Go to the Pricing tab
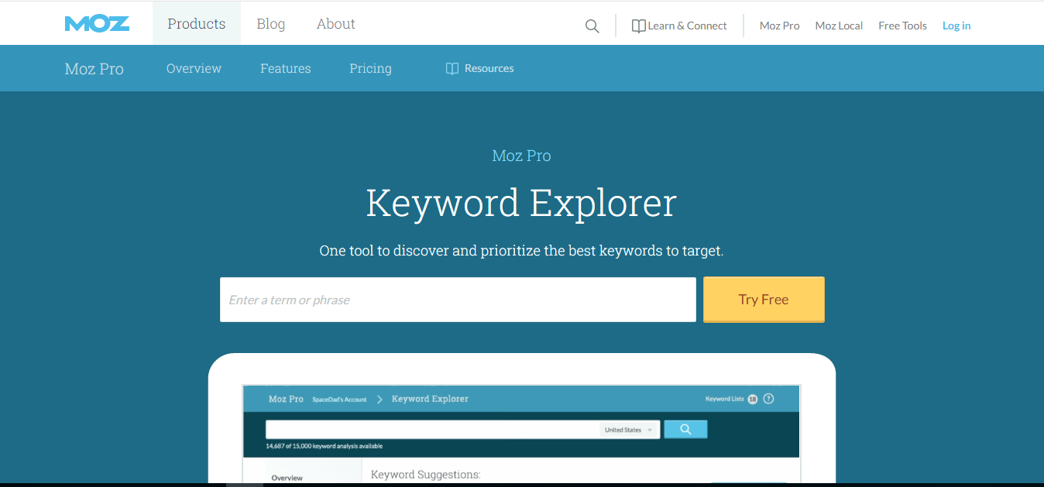The width and height of the screenshot is (1044, 487). click(x=370, y=69)
